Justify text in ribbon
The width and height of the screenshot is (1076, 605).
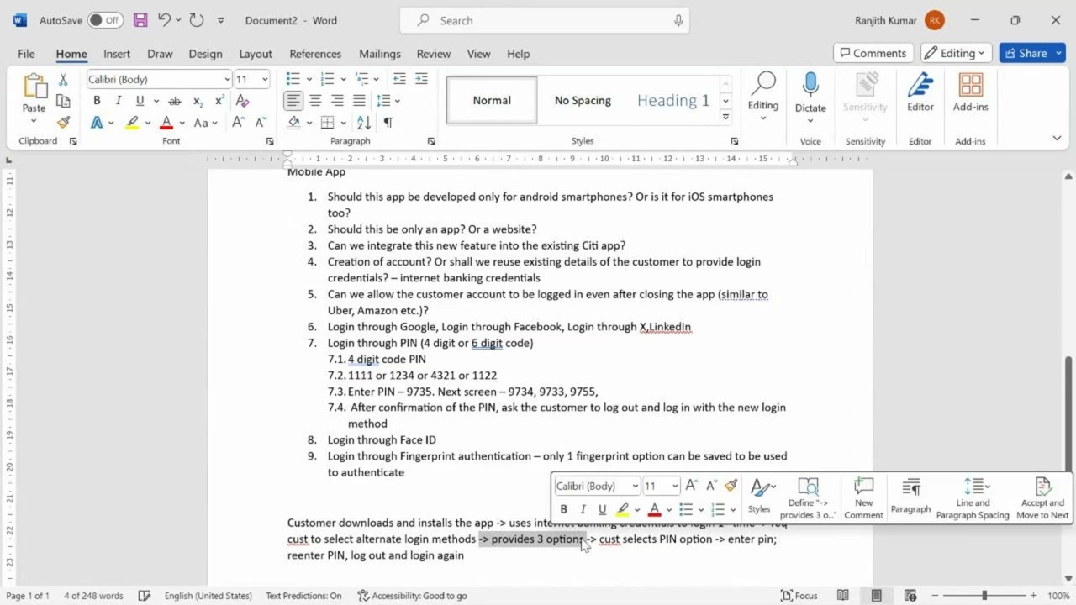359,101
